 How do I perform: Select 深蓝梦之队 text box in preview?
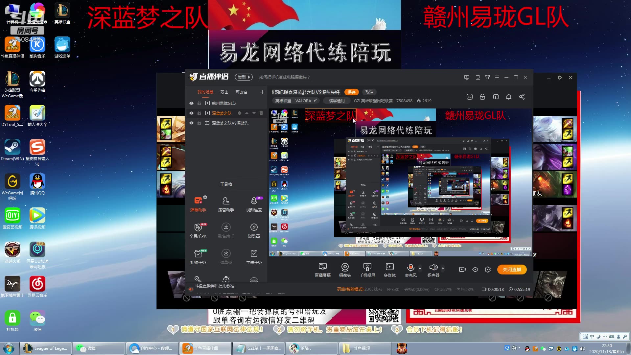point(330,115)
